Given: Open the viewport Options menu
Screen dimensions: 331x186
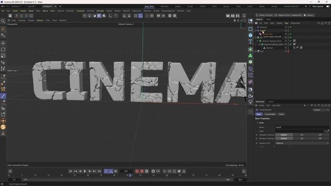Looking at the screenshot, I should [40, 21].
